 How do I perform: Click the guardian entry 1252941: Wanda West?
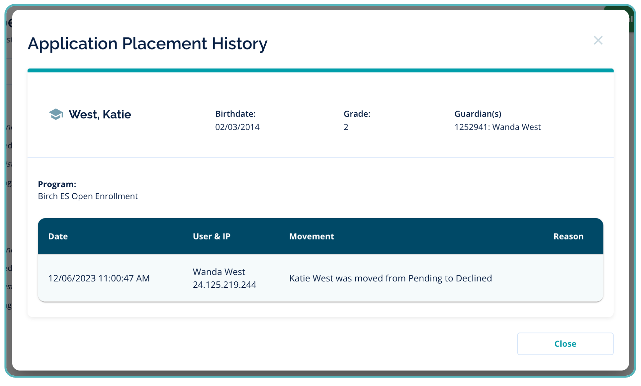497,127
